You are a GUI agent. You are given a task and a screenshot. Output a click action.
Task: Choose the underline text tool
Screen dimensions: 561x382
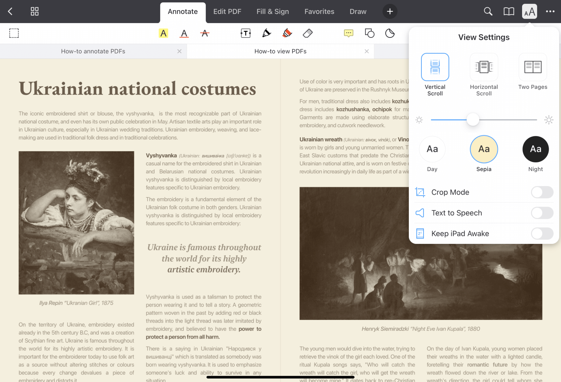(x=184, y=33)
